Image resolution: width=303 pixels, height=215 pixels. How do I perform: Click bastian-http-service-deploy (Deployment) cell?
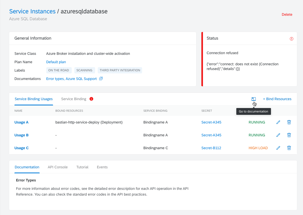(89, 122)
